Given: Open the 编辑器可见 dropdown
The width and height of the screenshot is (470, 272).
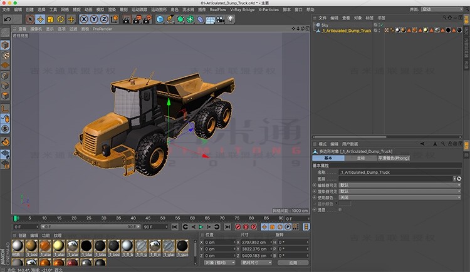Looking at the screenshot, I should click(x=399, y=184).
